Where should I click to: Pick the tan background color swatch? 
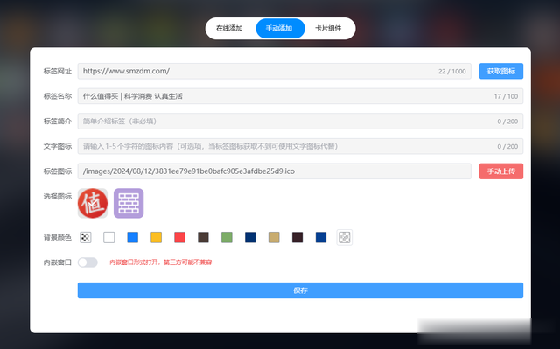tap(274, 237)
